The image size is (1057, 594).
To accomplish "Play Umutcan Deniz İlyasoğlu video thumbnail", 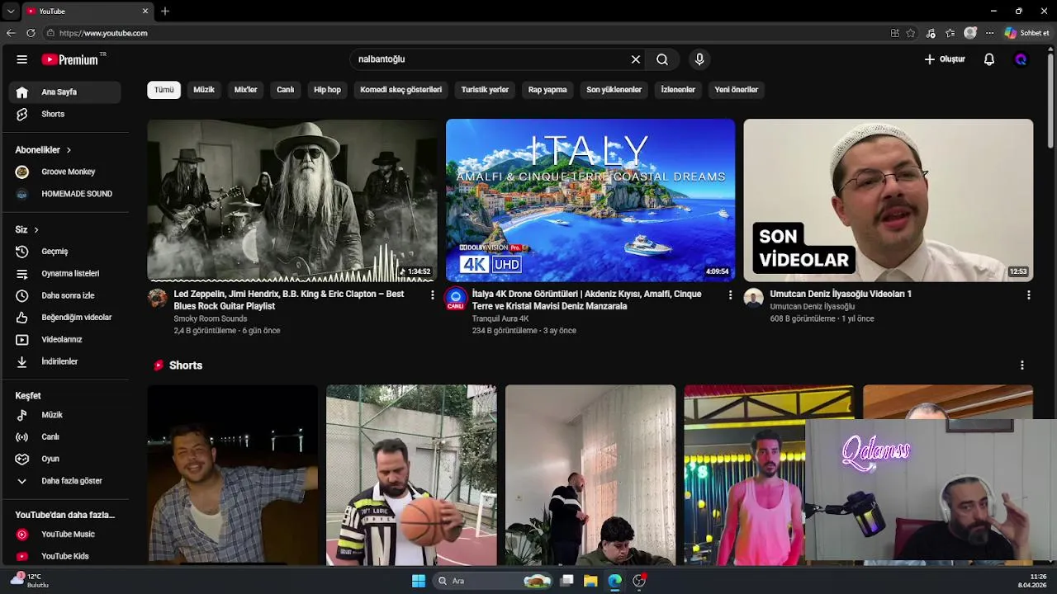I will [x=889, y=200].
